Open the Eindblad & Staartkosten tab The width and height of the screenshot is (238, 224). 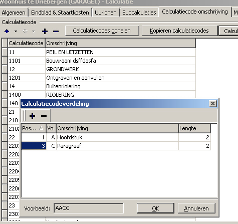point(60,13)
